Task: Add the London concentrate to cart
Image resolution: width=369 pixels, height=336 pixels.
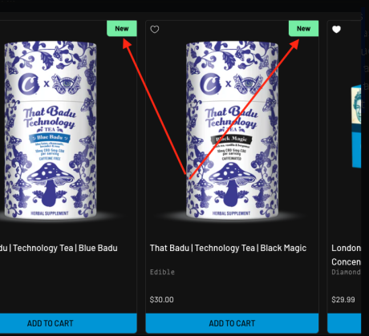Action: tap(344, 323)
